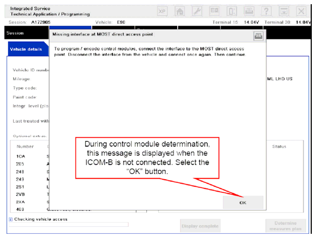Open the Home icon in toolbar
The height and width of the screenshot is (238, 316).
pos(180,11)
